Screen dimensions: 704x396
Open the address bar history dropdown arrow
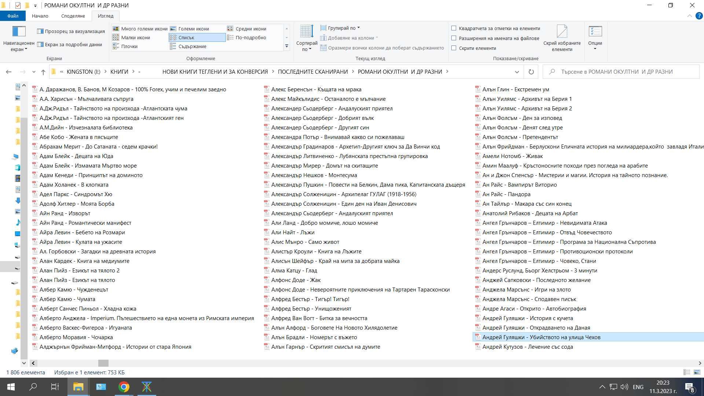pyautogui.click(x=517, y=72)
